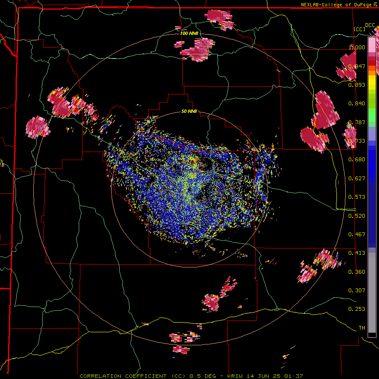Pick the red segment of the color bar
The height and width of the screenshot is (379, 379).
click(372, 63)
